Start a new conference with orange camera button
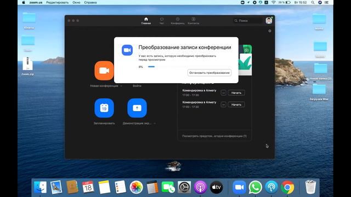The image size is (351, 197). (104, 71)
